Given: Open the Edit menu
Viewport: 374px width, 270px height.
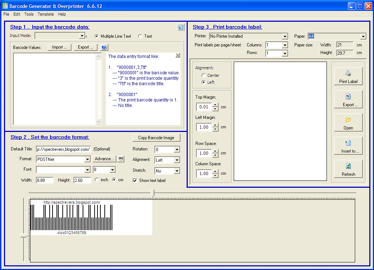Looking at the screenshot, I should coord(17,14).
